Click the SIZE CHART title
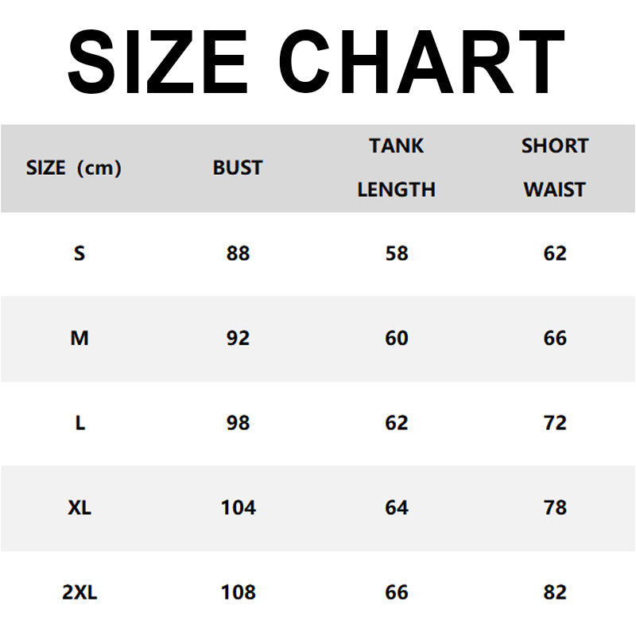Viewport: 636px width, 636px height. [x=316, y=63]
